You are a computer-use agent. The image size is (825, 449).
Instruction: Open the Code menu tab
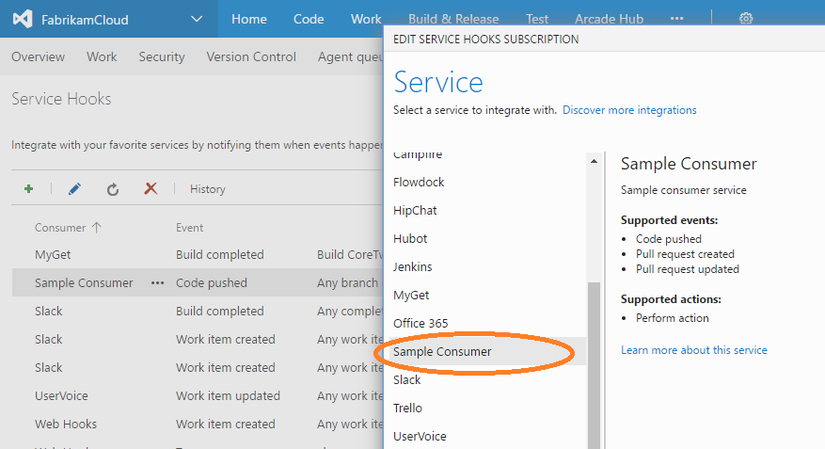point(309,19)
